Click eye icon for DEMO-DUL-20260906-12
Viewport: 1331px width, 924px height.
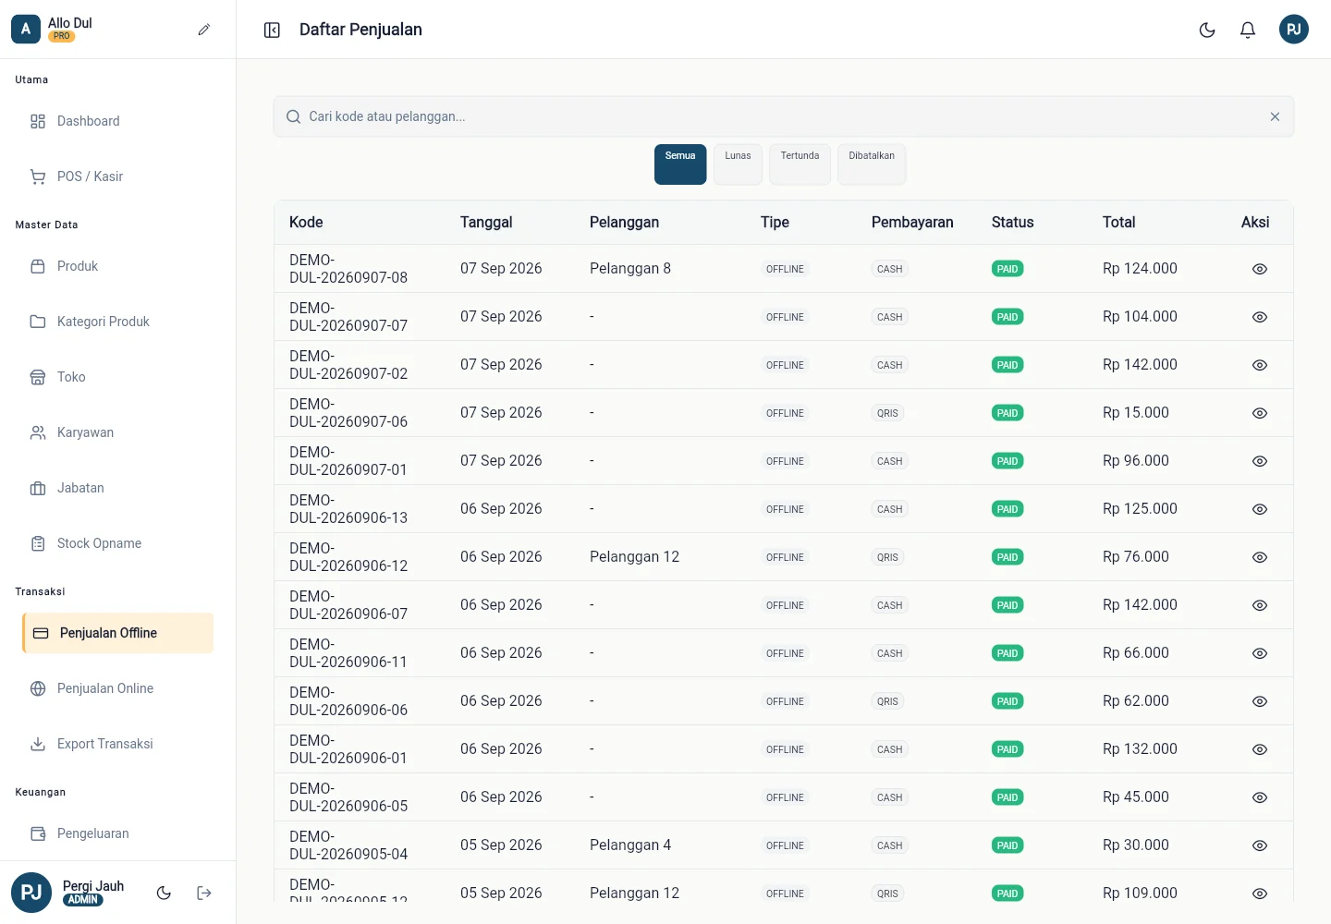pos(1259,557)
